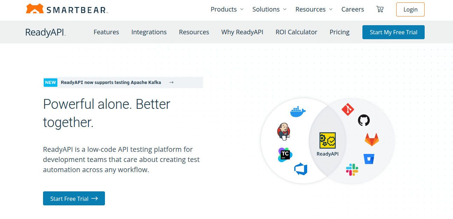
Task: Click the Login button
Action: pos(410,9)
